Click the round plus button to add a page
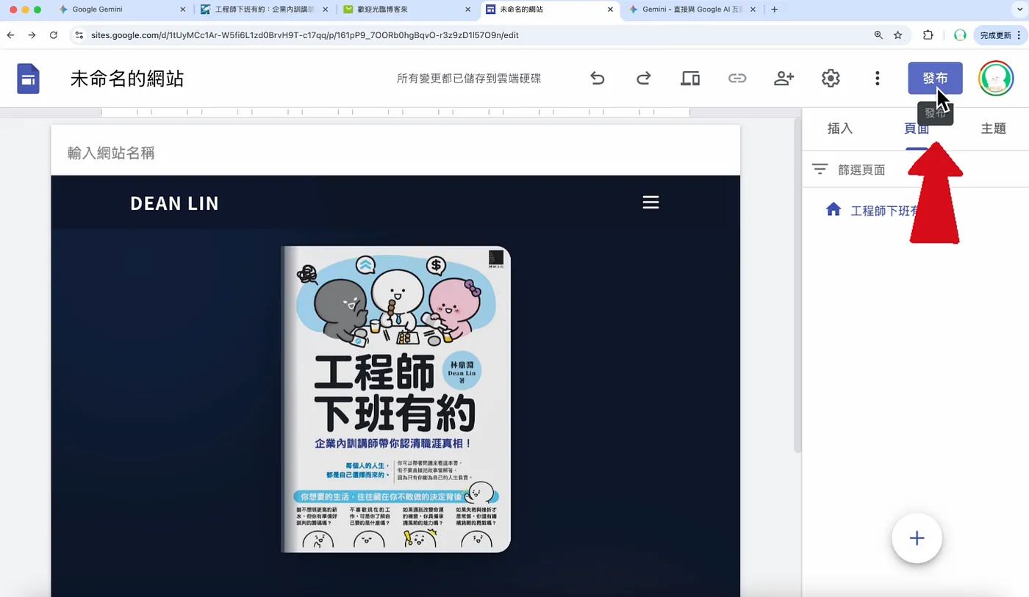This screenshot has width=1029, height=597. click(917, 538)
